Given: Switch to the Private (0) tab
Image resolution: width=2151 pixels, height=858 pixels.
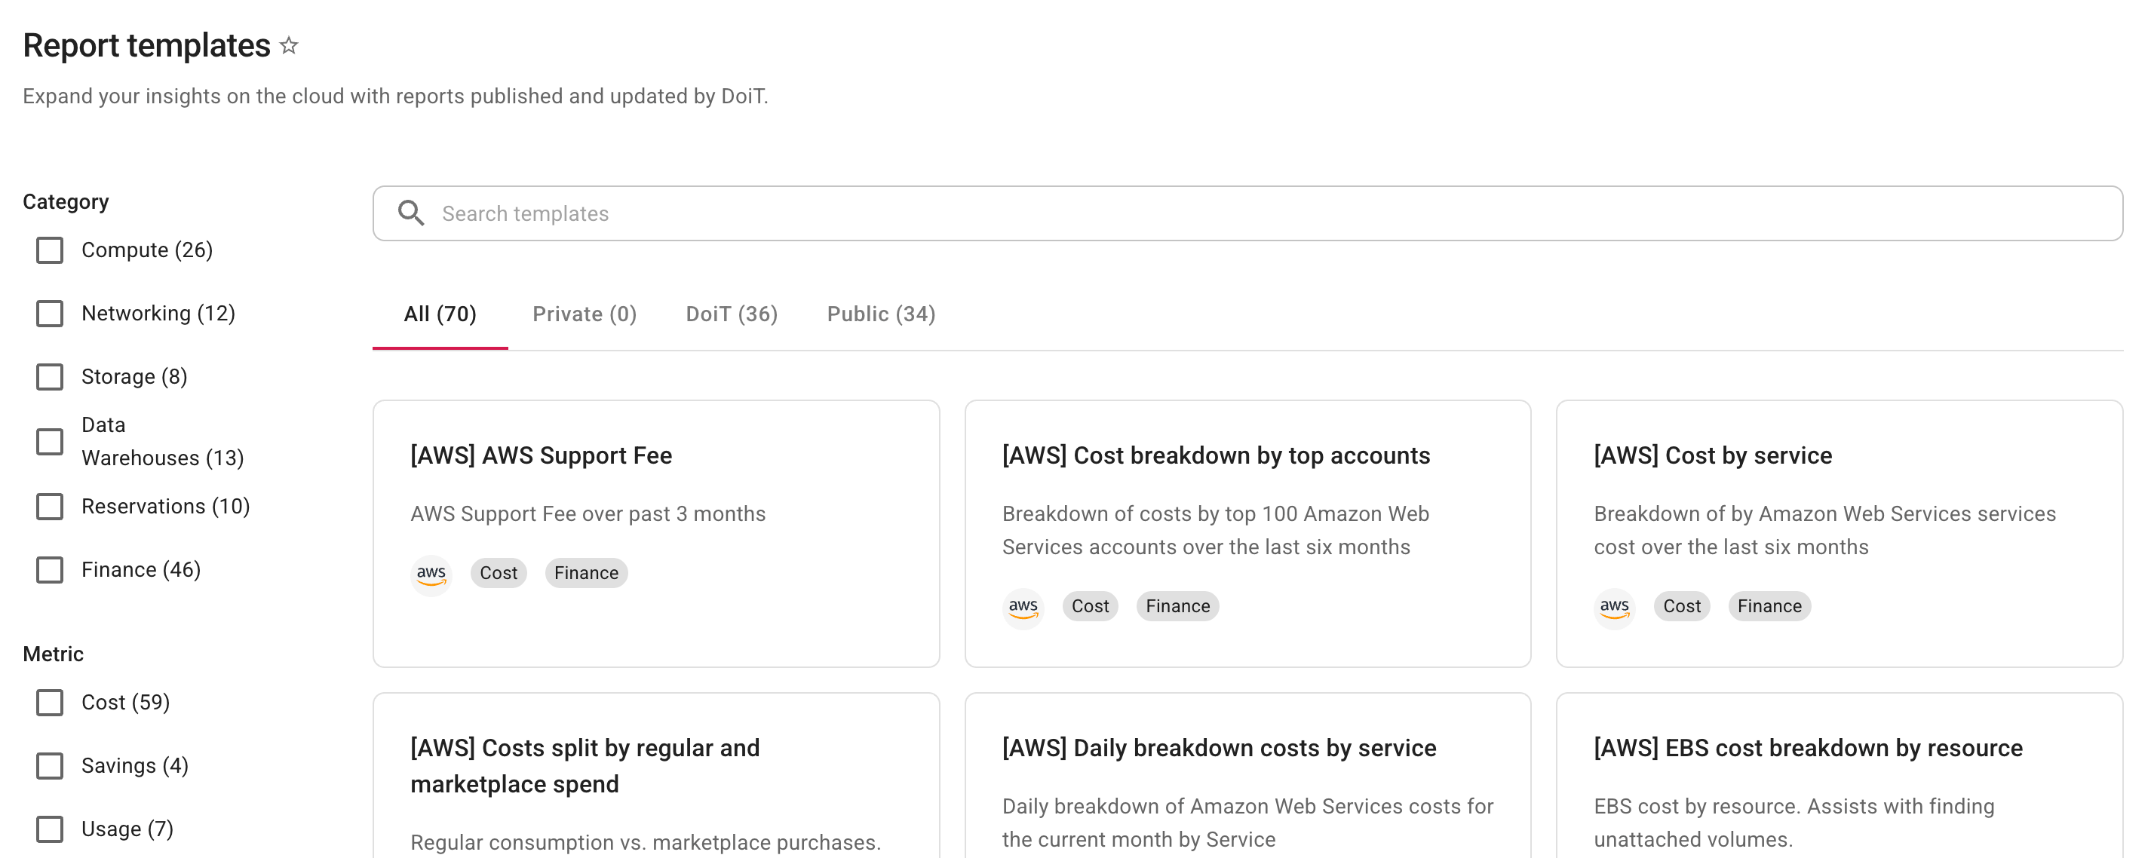Looking at the screenshot, I should (x=585, y=314).
